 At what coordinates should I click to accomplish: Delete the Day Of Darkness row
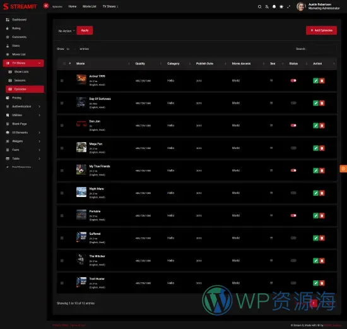tap(322, 103)
